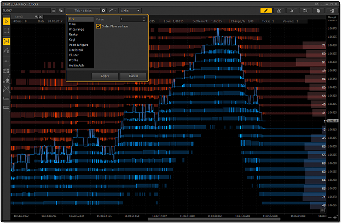Click the Settlement 1,06315 readout

(207, 21)
